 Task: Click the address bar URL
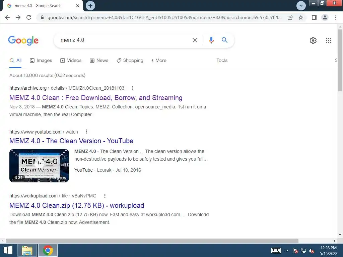tap(164, 17)
